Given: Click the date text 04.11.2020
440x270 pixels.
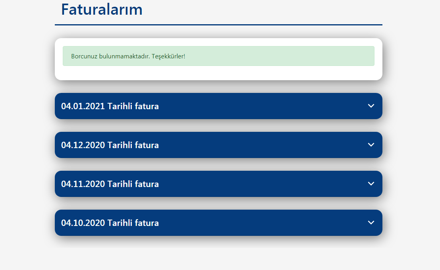Looking at the screenshot, I should click(83, 184).
